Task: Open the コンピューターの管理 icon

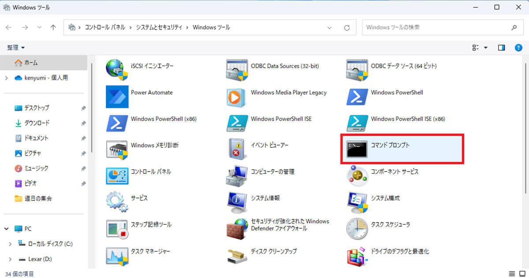Action: (237, 176)
